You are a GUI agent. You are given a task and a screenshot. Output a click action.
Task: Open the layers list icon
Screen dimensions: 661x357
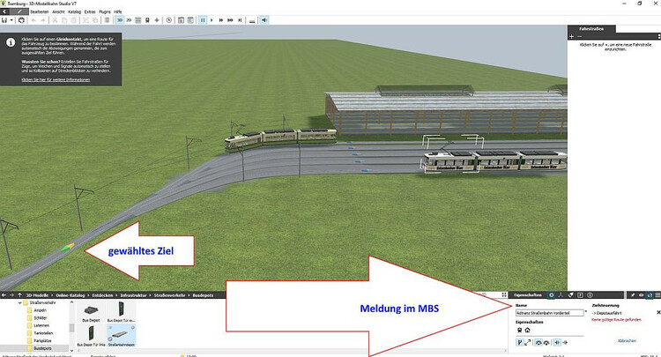pyautogui.click(x=107, y=20)
